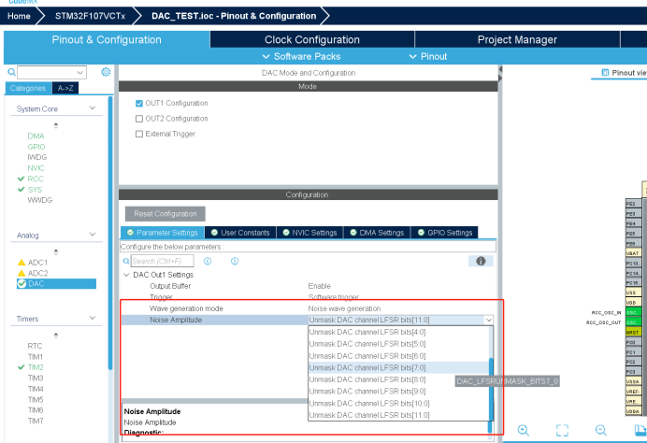This screenshot has height=443, width=647.
Task: Go to next search result arrow icon
Action: coord(235,261)
